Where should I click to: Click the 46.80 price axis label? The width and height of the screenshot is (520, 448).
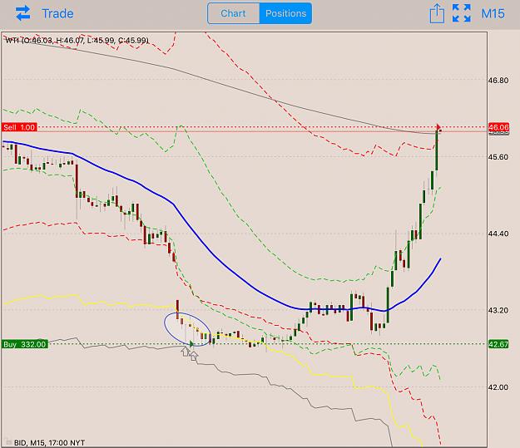[x=498, y=81]
